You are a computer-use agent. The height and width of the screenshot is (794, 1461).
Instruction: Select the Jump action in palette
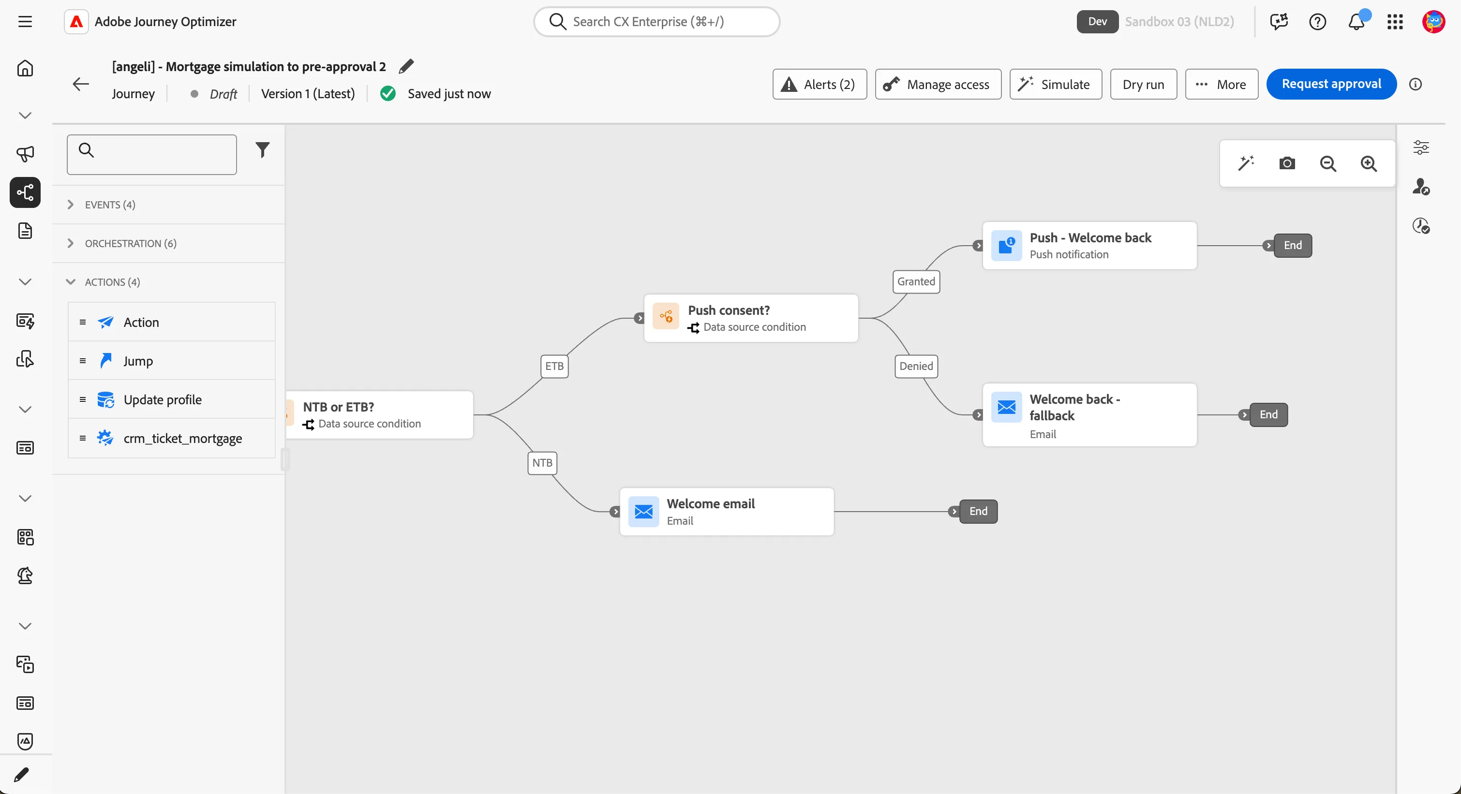coord(171,361)
